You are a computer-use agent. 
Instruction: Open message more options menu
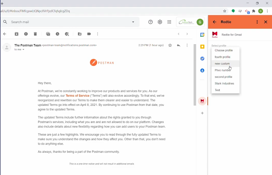pos(187,45)
